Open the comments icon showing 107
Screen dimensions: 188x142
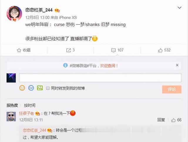tap(113, 50)
